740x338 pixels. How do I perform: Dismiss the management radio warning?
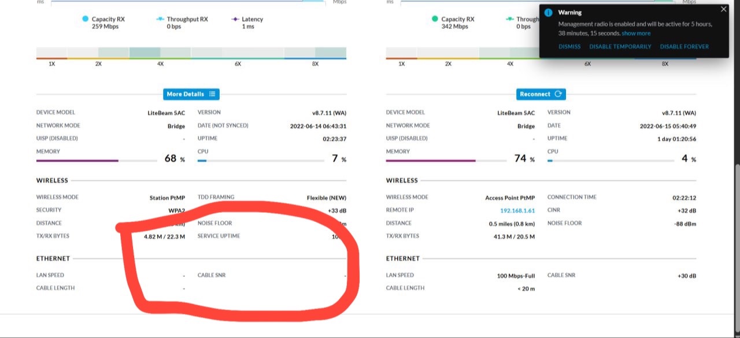pyautogui.click(x=569, y=47)
